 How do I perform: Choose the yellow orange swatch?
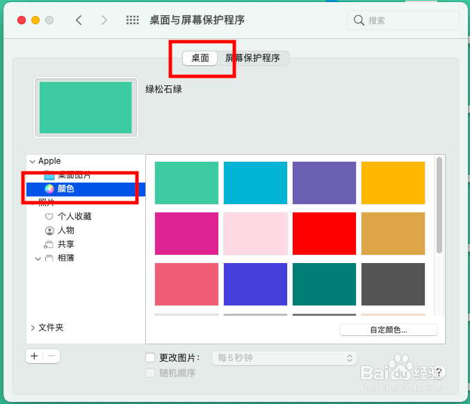click(x=393, y=183)
